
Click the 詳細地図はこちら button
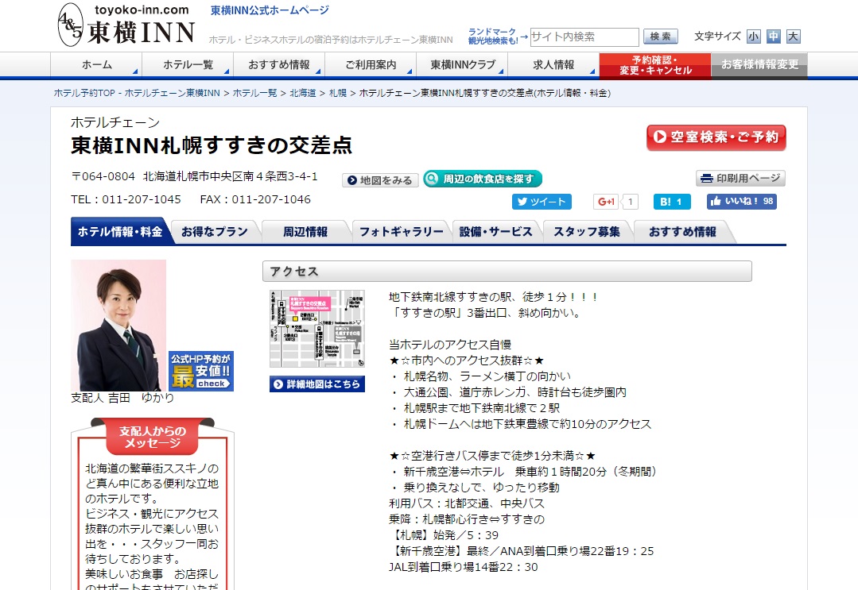tap(317, 384)
